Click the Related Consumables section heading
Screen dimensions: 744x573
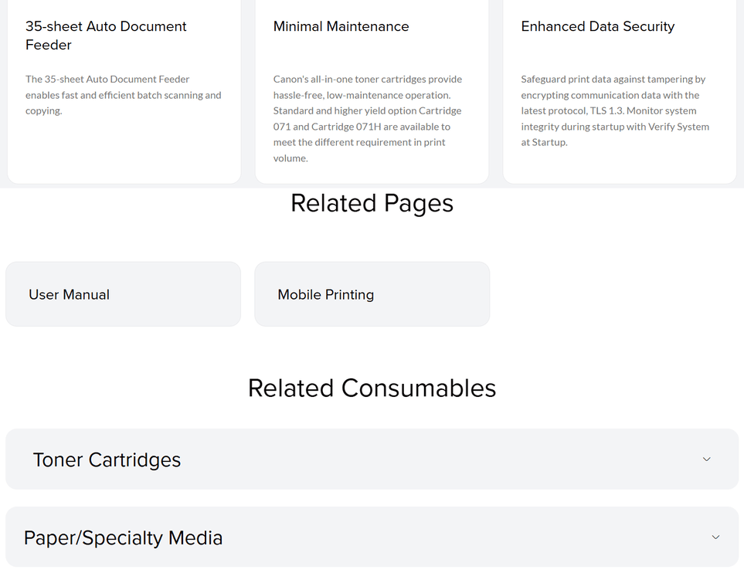[x=372, y=388]
